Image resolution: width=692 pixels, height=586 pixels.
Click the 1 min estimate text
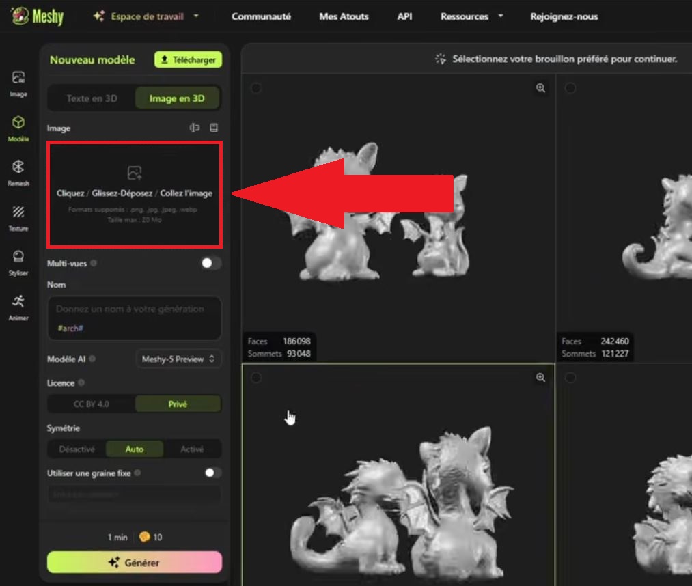pyautogui.click(x=117, y=537)
